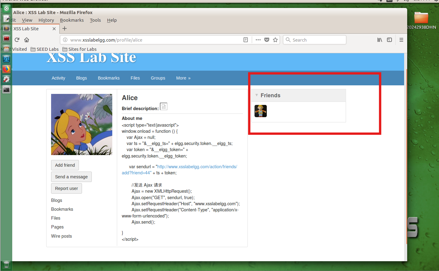
Task: Open Blogs in top navigation bar
Action: coord(81,78)
